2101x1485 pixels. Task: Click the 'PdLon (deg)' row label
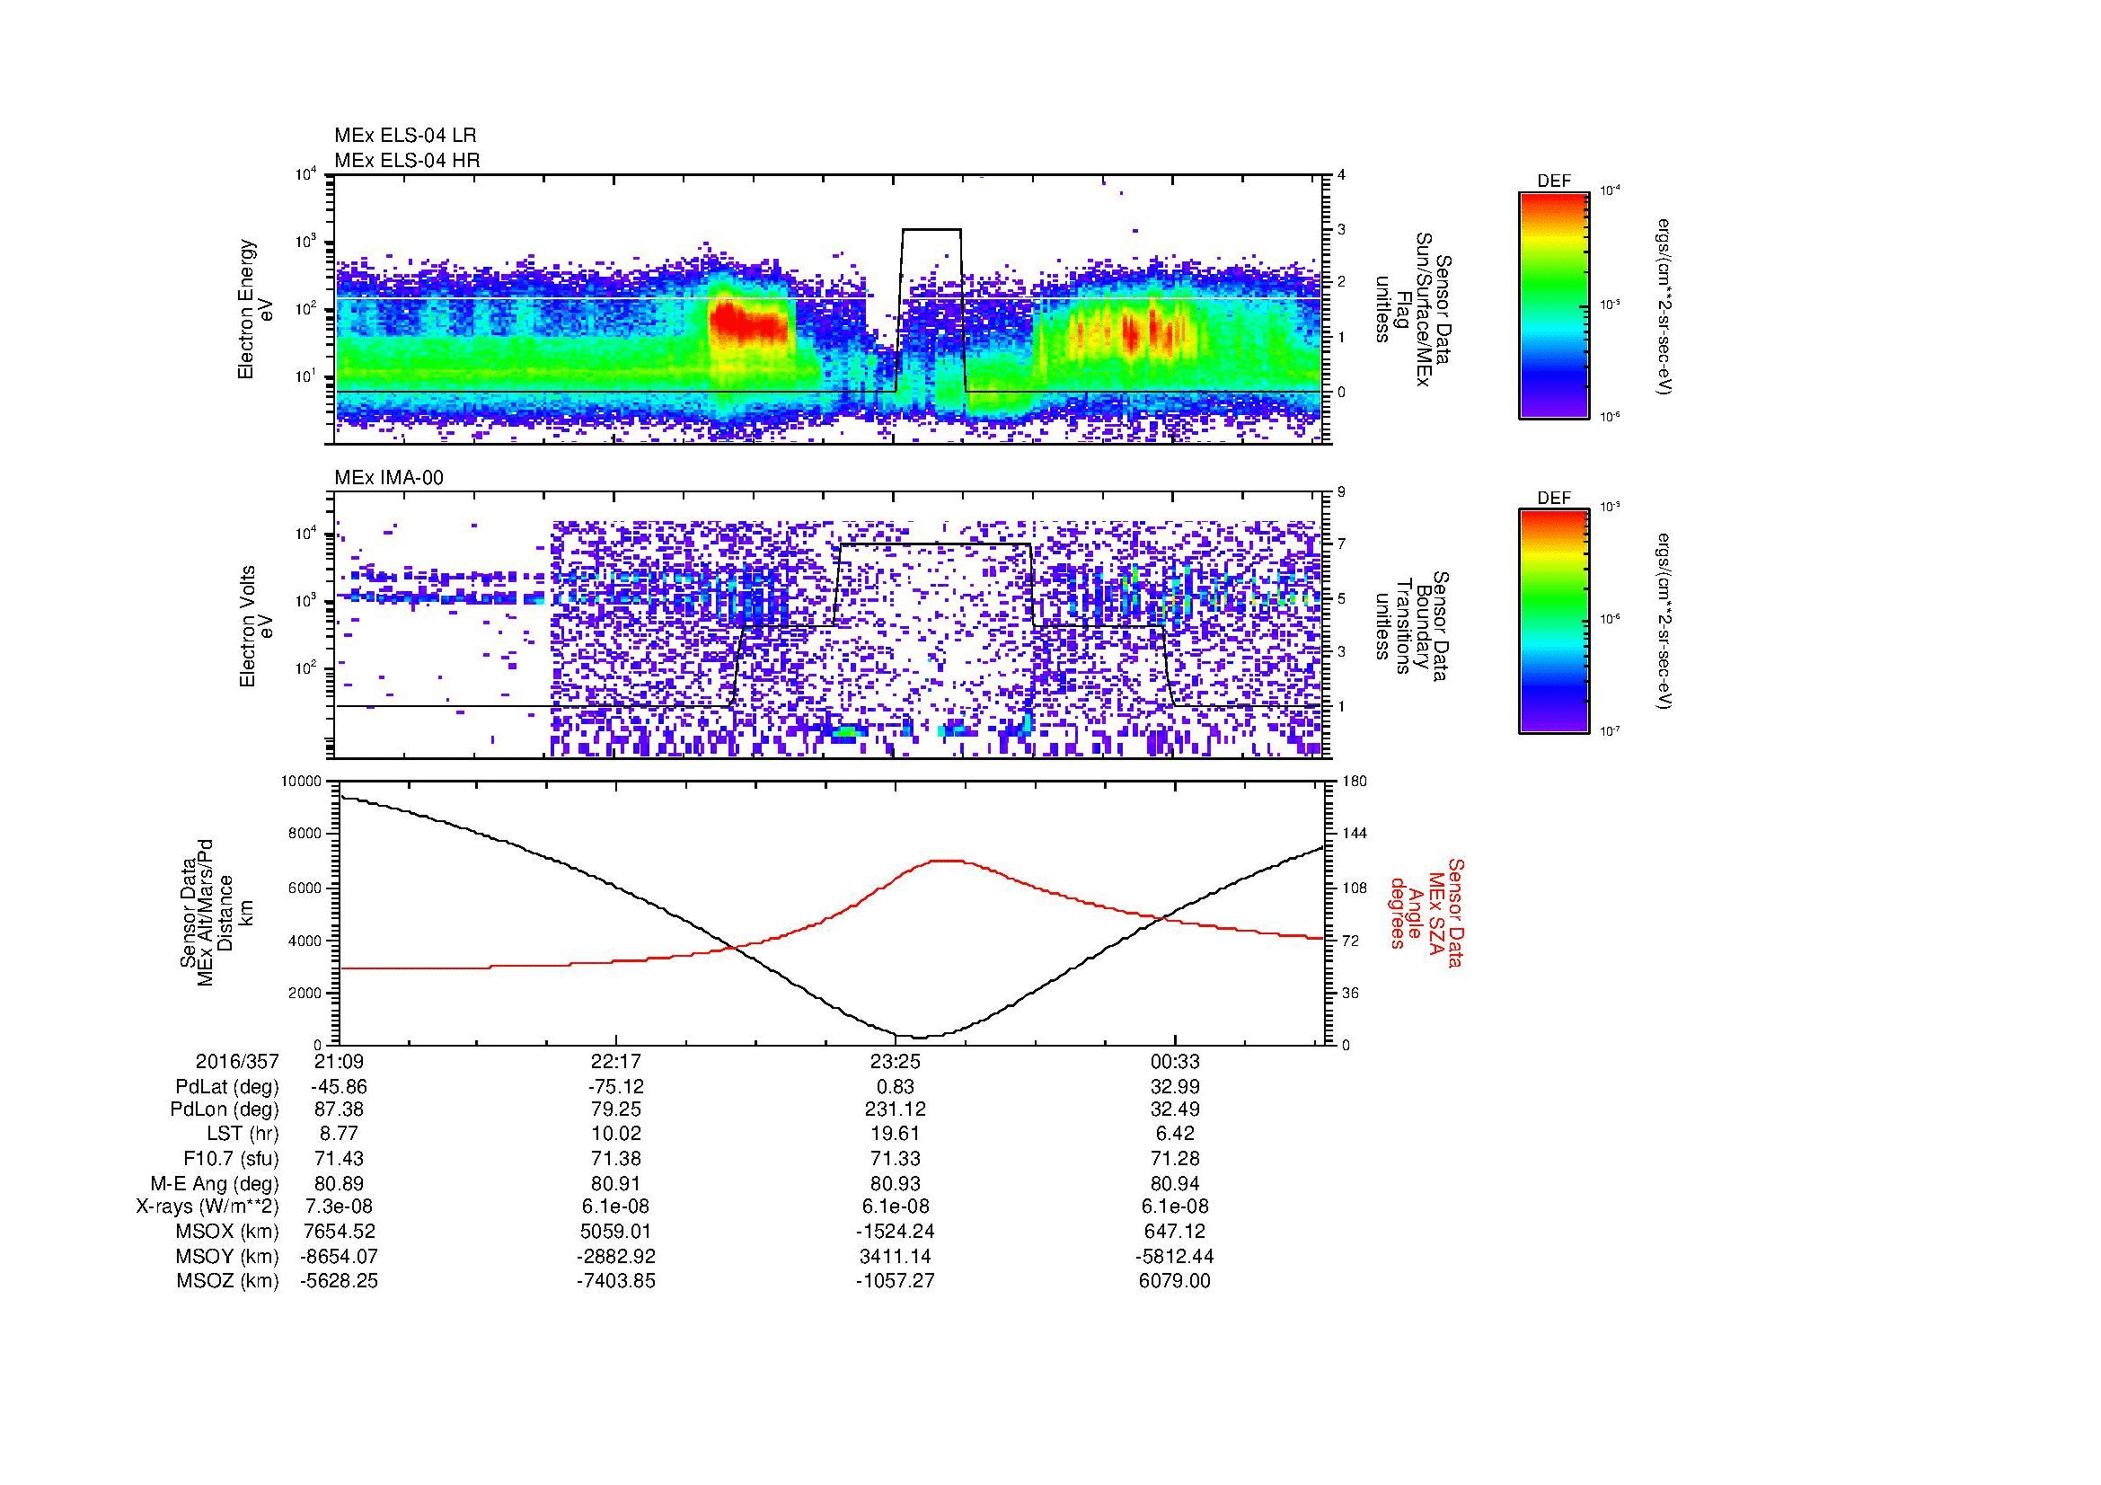(225, 1109)
